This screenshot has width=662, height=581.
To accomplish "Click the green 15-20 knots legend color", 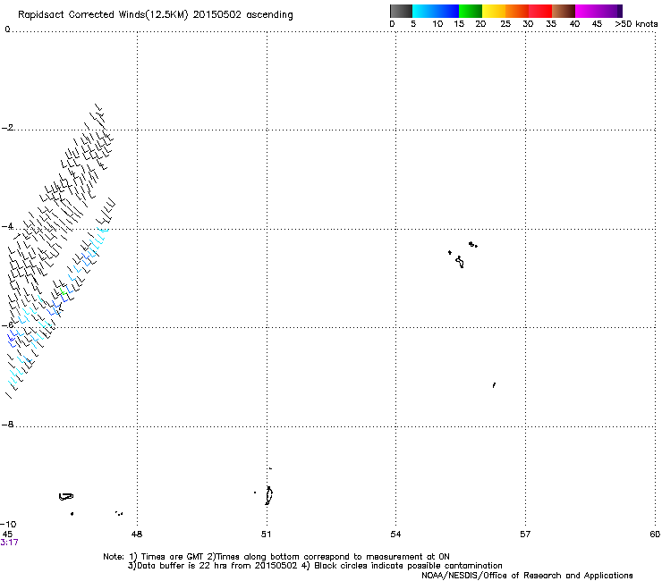I will [471, 11].
